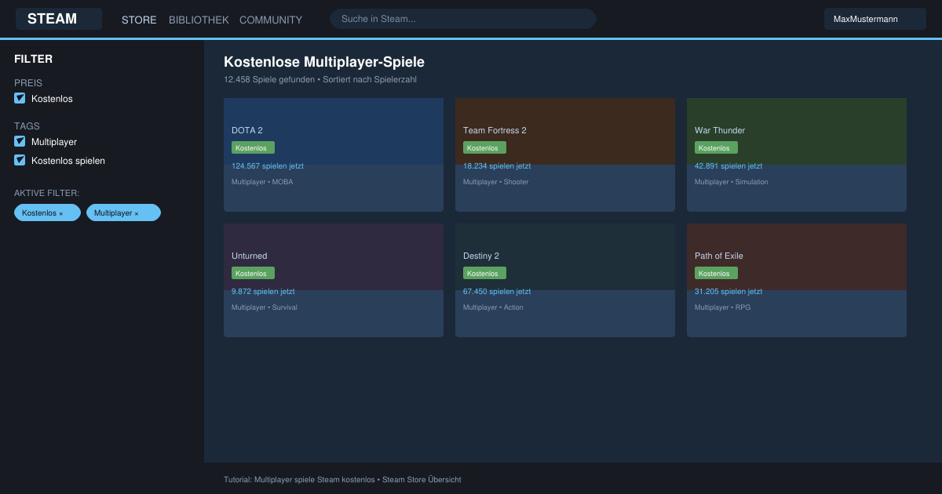Focus the 'Suche in Steam...' search field
Screen dimensions: 942x494
click(x=463, y=19)
